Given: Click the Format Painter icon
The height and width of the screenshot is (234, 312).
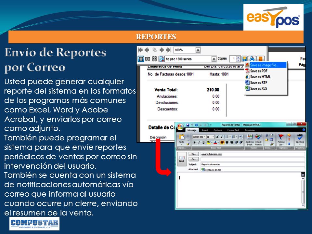Looking at the screenshot, I should [188, 144].
